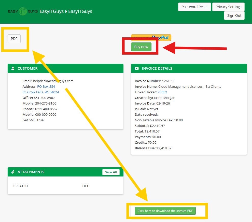View All attachments
The width and height of the screenshot is (252, 222).
tap(111, 172)
